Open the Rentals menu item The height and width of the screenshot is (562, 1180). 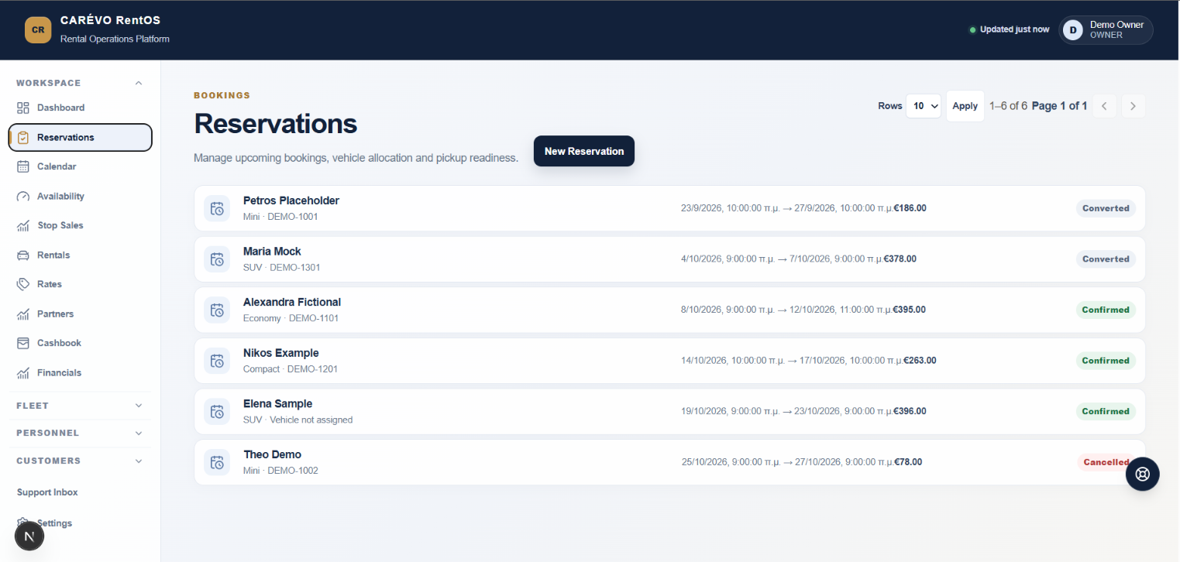point(80,255)
